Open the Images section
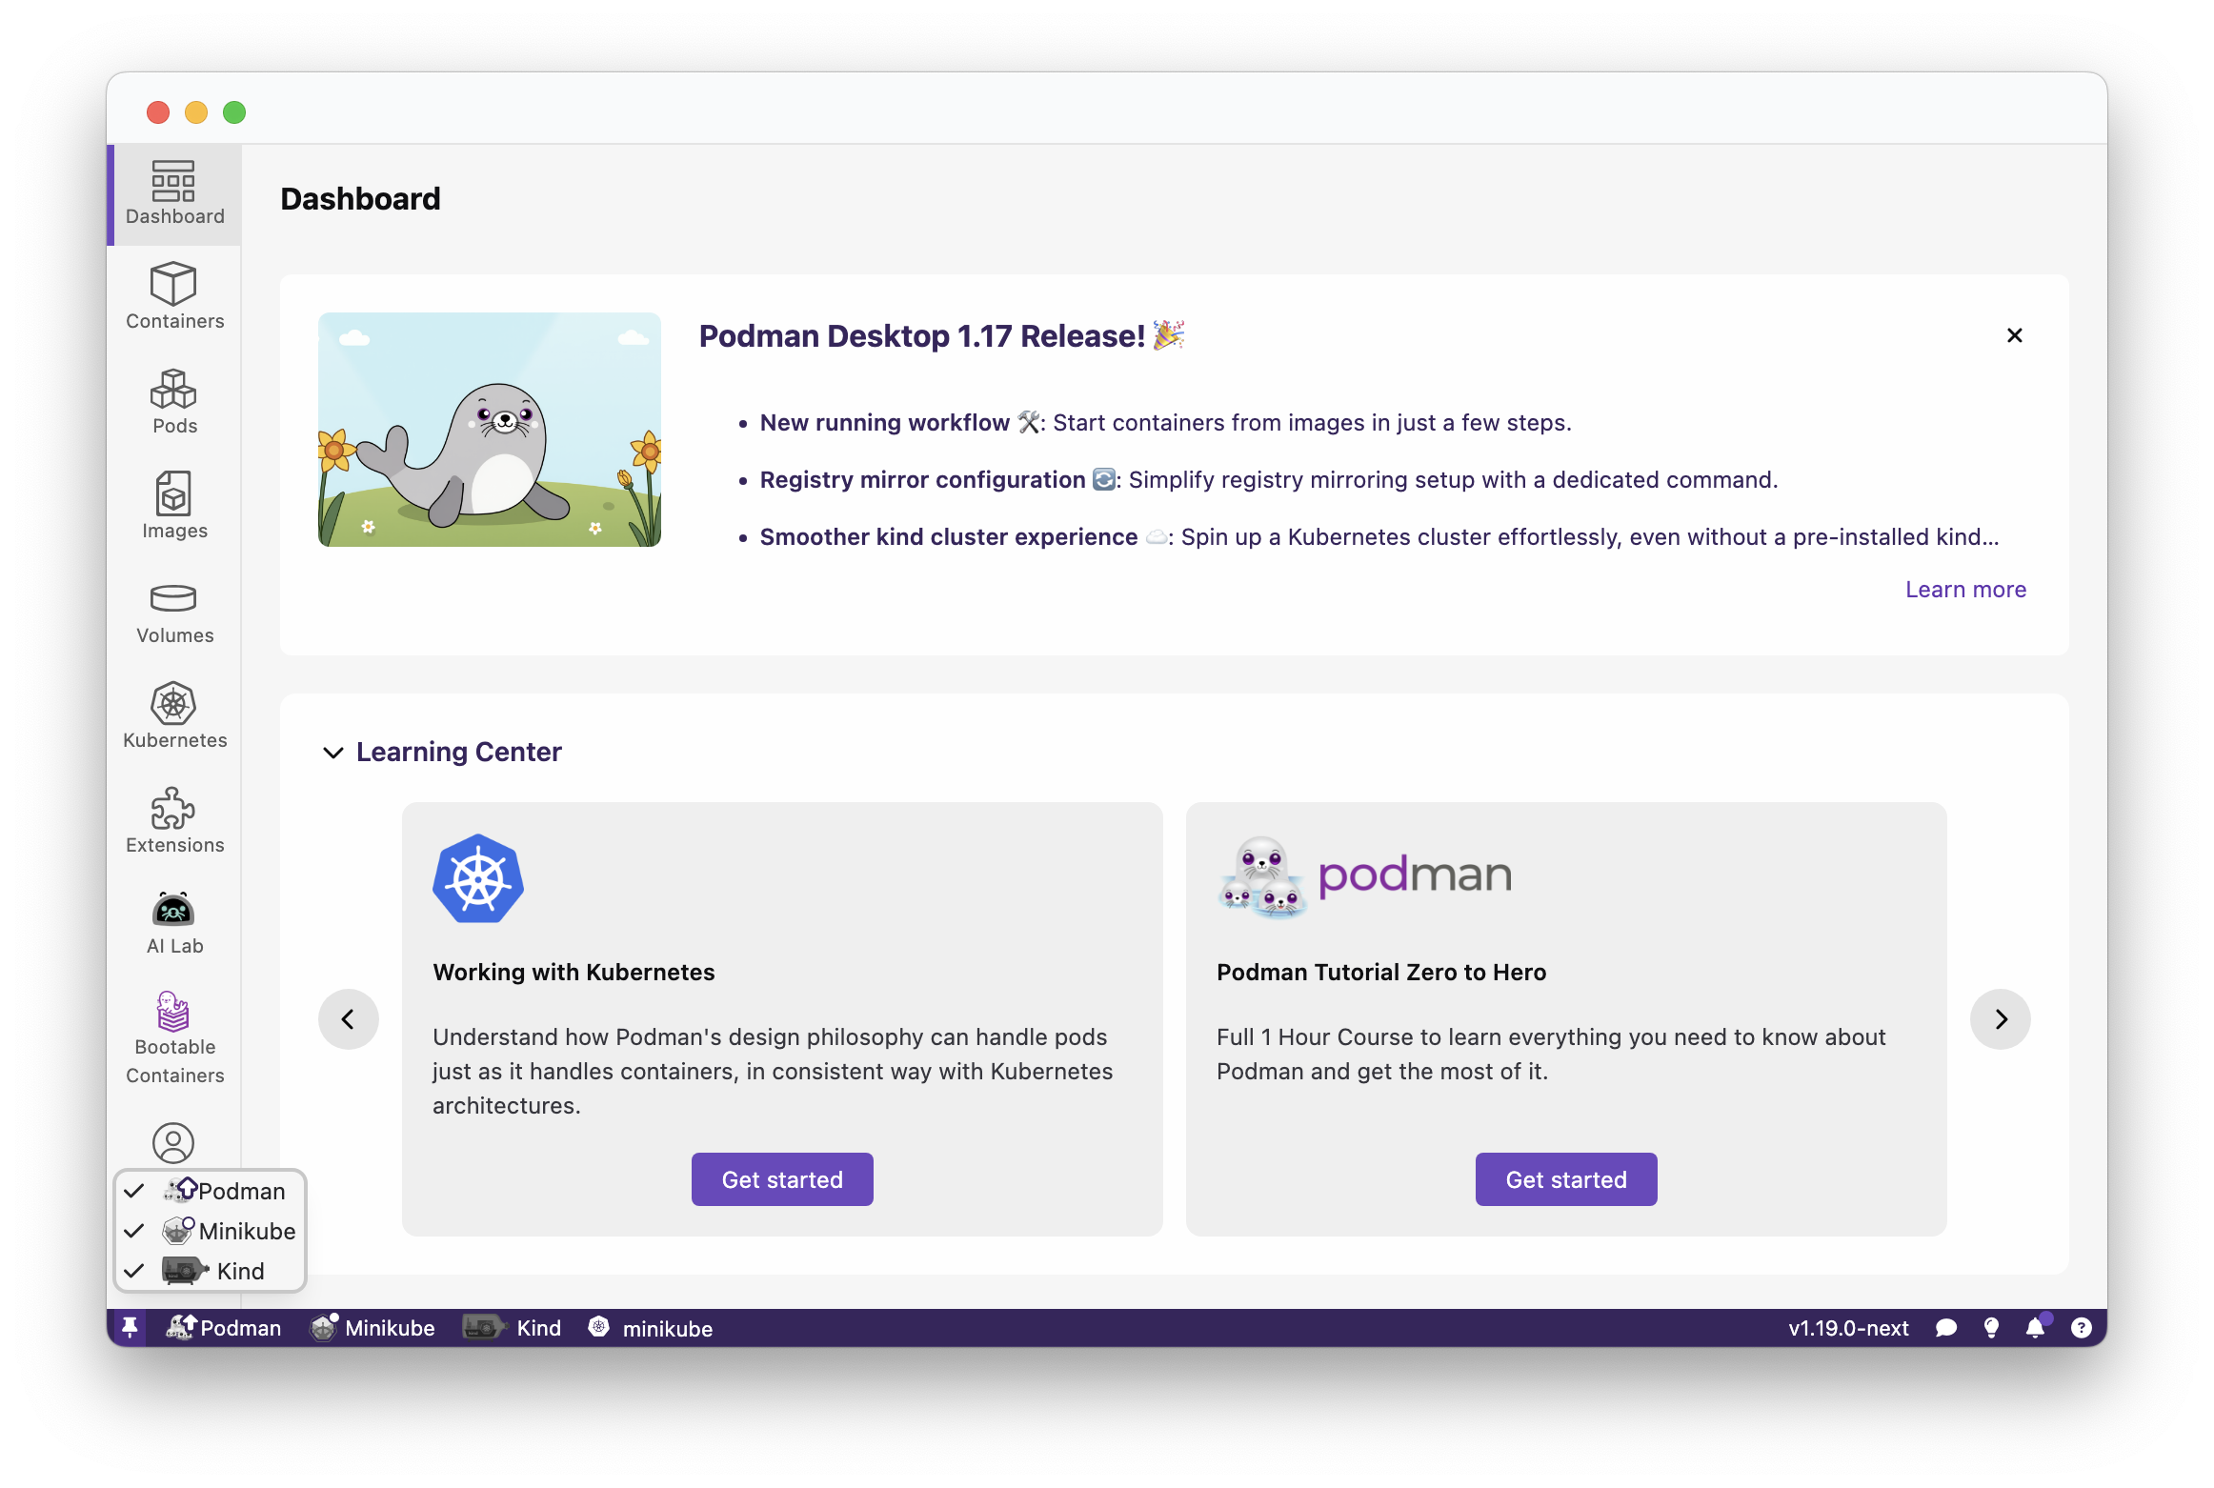 point(174,506)
